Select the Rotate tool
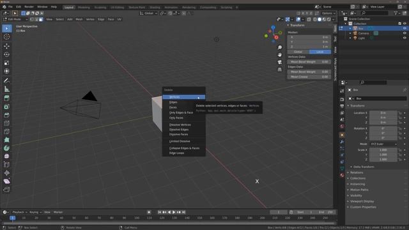 pyautogui.click(x=7, y=54)
